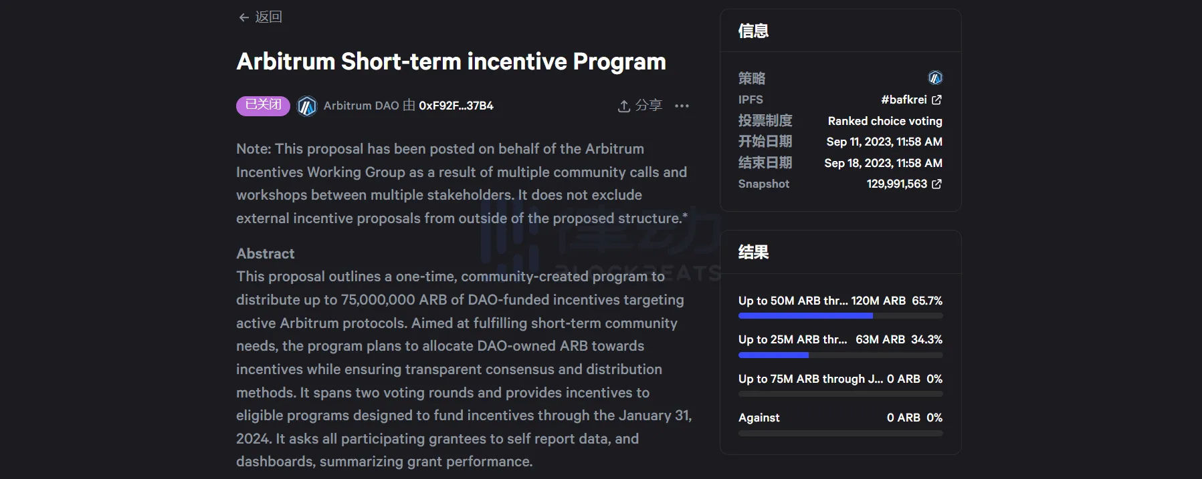The width and height of the screenshot is (1202, 479).
Task: Click the Arbitrum DAO space name
Action: (361, 106)
